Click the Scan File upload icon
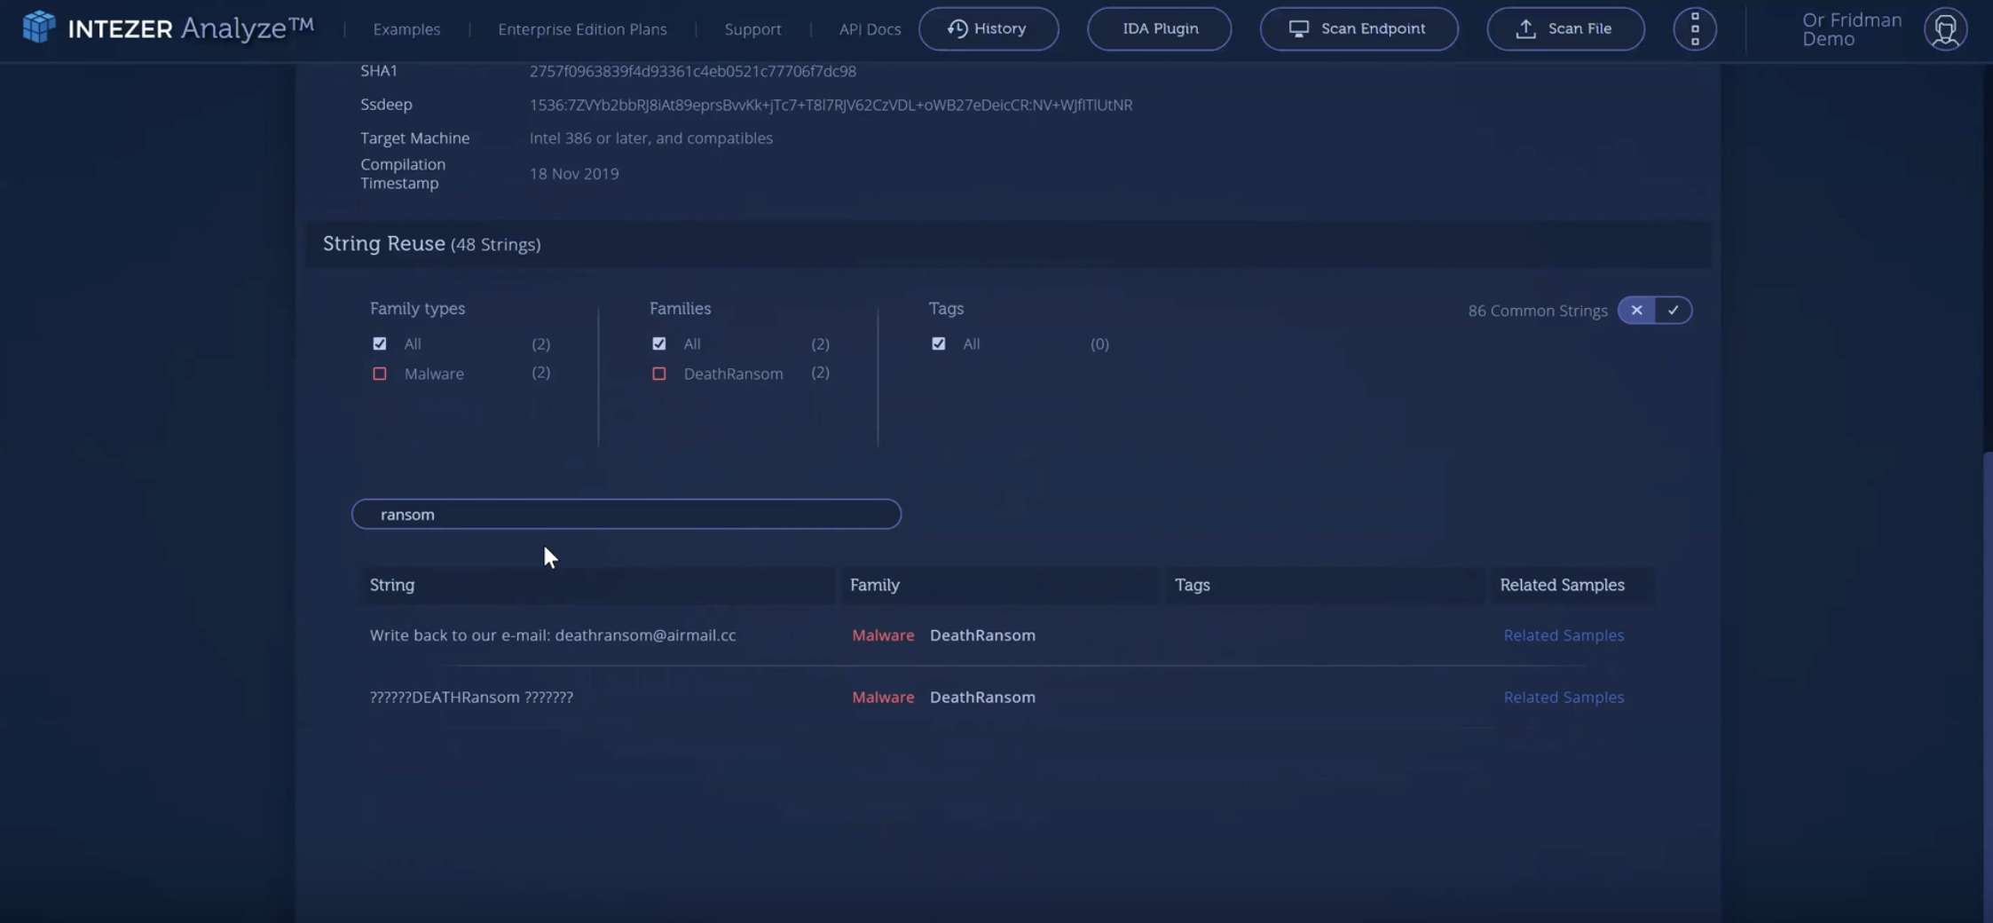 (1526, 28)
